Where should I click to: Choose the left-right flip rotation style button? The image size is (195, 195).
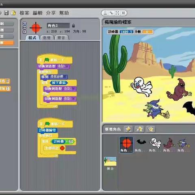click(24, 28)
